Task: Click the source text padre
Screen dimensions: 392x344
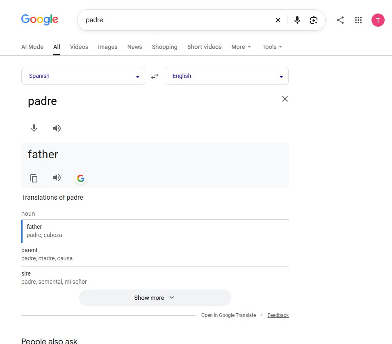Action: (42, 101)
